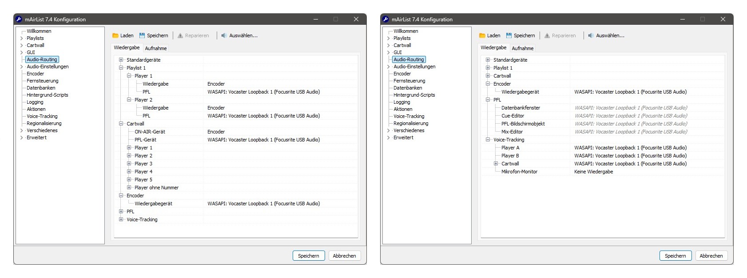Expand Cartwall under Voice-Tracking in right window
Screen dimensions: 747x278
coord(496,164)
